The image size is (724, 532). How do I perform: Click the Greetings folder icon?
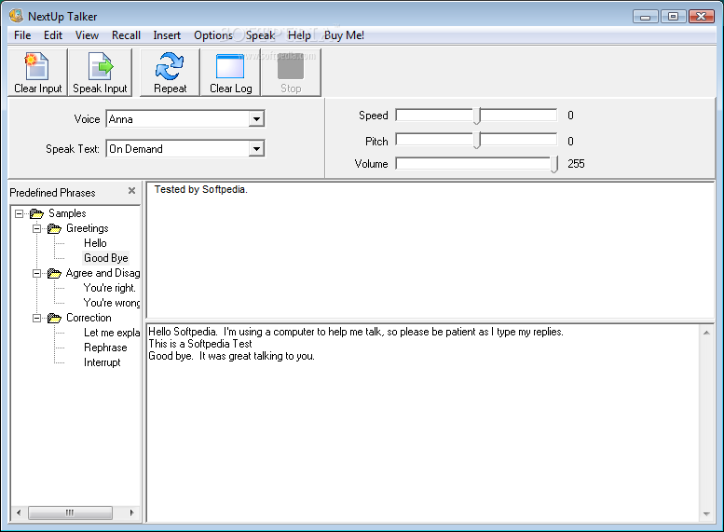(54, 228)
